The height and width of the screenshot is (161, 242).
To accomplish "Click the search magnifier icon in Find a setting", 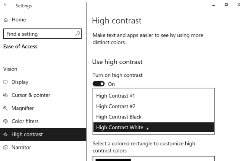I will tap(78, 34).
